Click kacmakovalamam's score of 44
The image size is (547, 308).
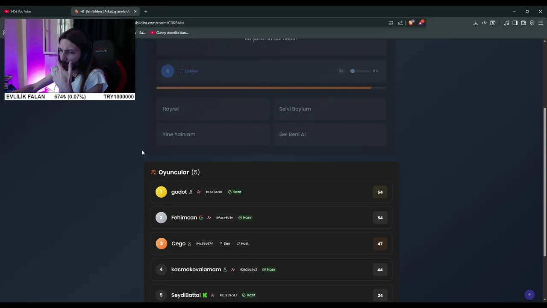[x=380, y=269]
